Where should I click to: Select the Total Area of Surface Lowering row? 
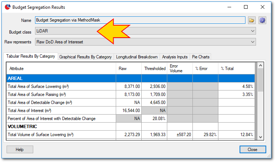click(130, 86)
